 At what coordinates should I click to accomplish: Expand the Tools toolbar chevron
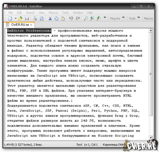(x=139, y=17)
